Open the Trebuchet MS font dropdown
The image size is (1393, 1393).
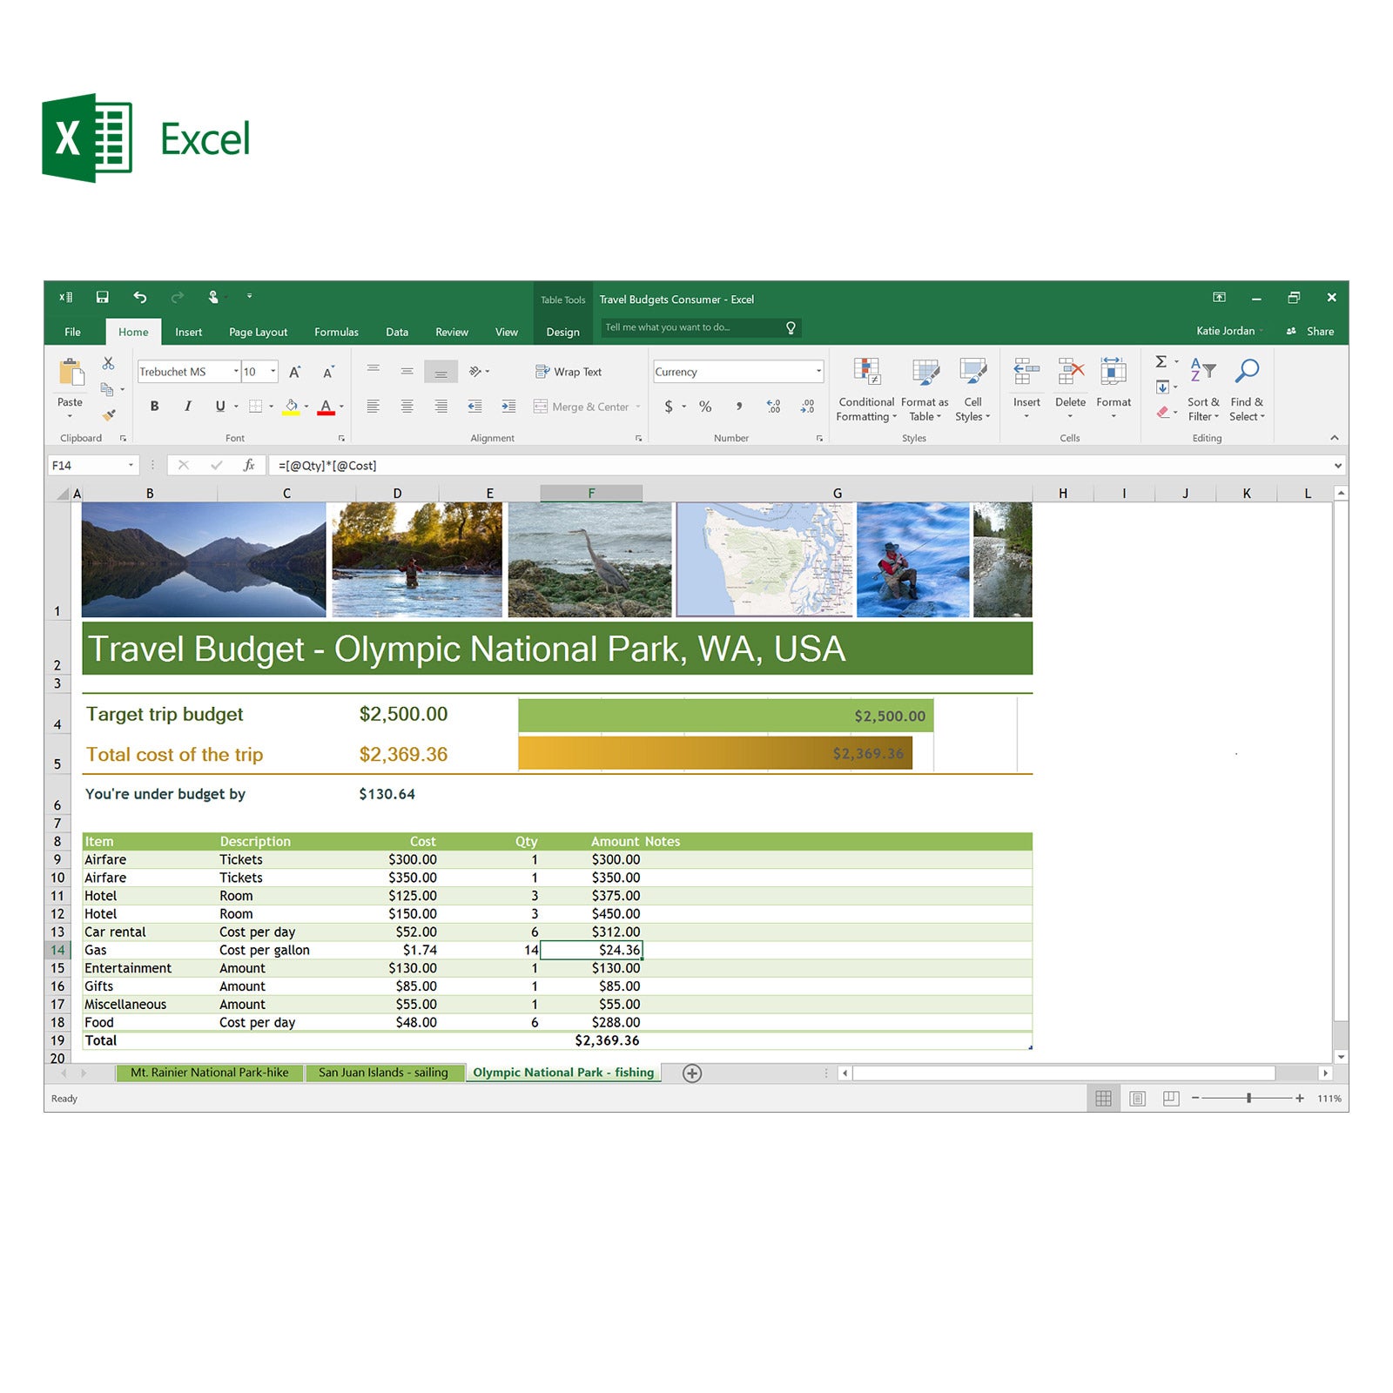(236, 372)
